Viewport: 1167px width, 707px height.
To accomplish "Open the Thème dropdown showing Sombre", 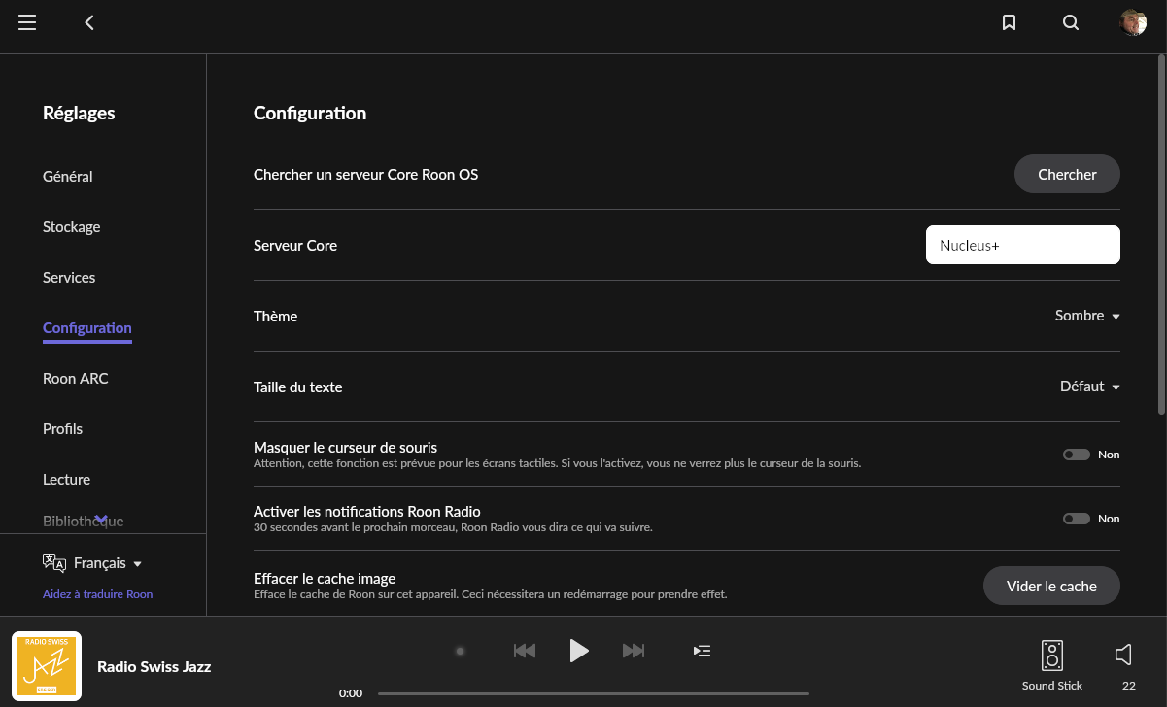I will click(1087, 316).
